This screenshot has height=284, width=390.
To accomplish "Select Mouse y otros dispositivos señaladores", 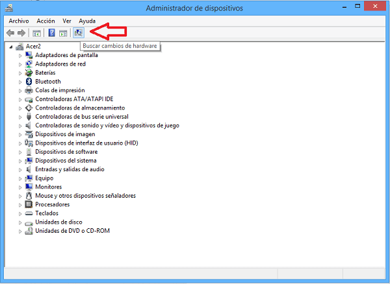I will pos(85,195).
